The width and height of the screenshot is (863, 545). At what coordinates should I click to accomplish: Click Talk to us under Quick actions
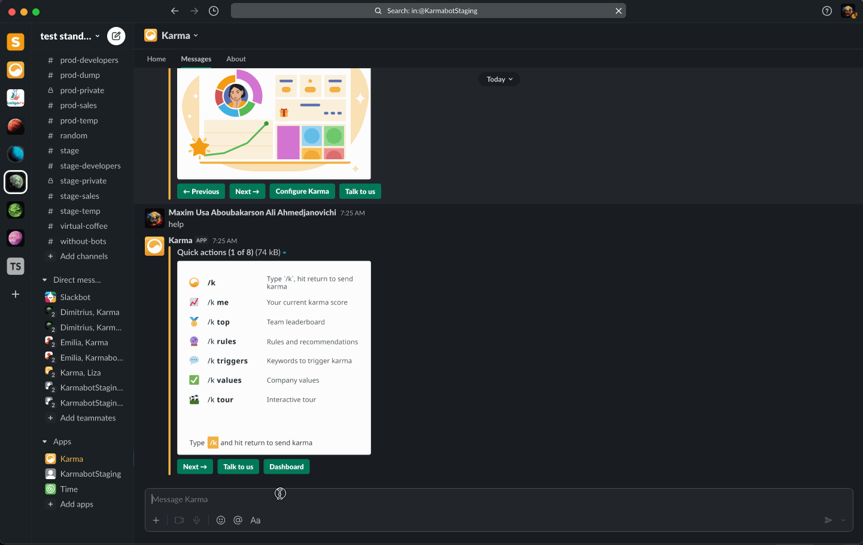click(238, 467)
